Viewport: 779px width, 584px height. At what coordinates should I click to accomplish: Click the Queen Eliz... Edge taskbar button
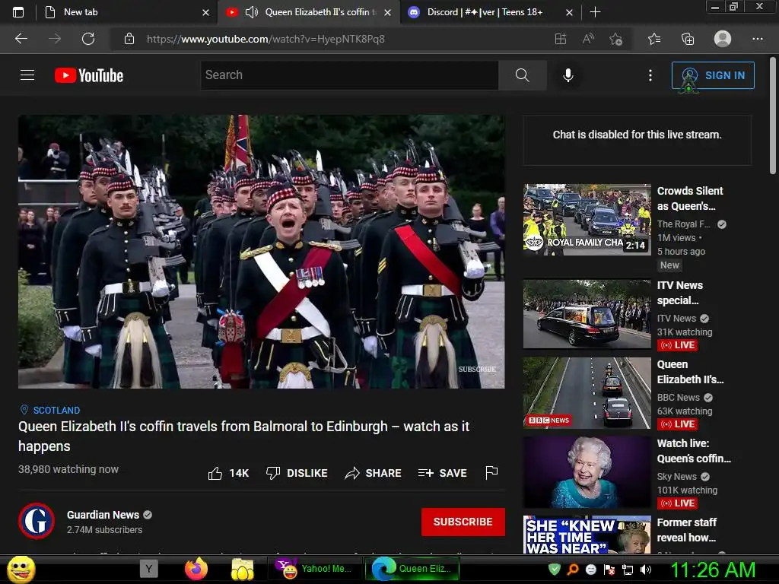(412, 569)
